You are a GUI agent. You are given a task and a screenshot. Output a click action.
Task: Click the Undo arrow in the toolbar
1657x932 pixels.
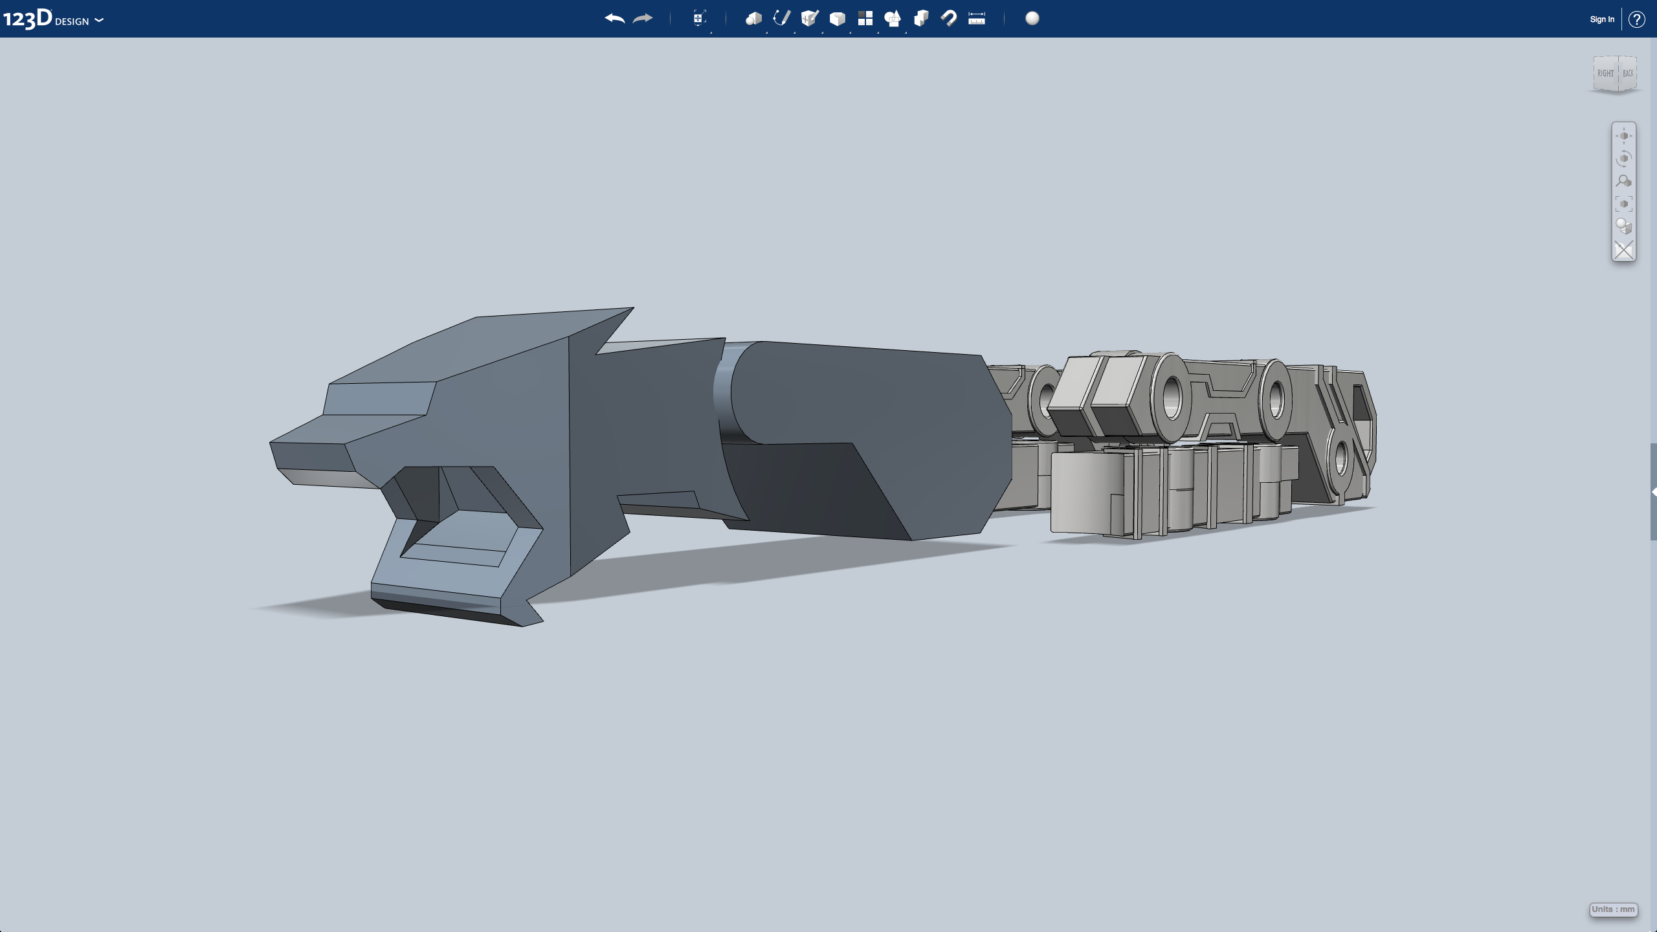pyautogui.click(x=614, y=19)
